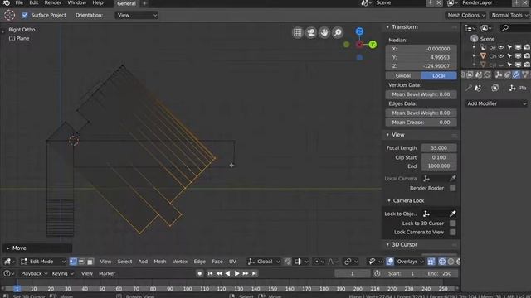Open Global transform orientation dropdown

click(264, 262)
